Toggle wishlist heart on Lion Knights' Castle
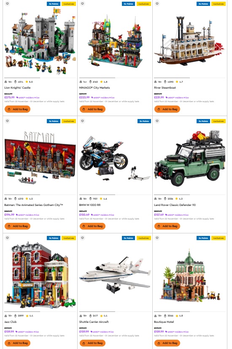 tap(7, 3)
